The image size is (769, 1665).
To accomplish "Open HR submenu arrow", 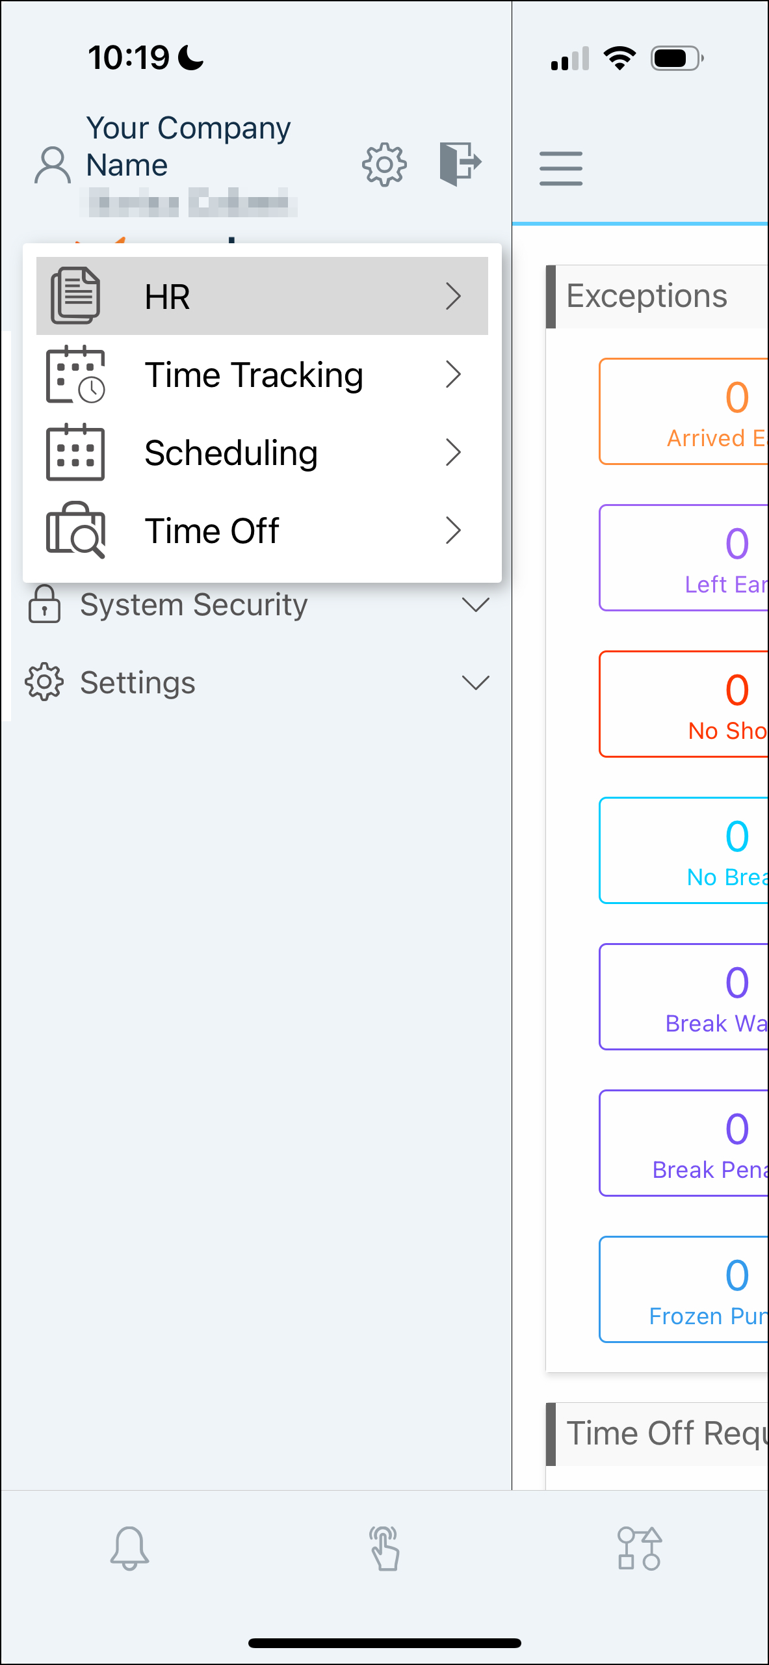I will click(454, 297).
